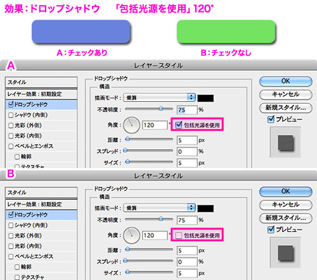The width and height of the screenshot is (317, 280).
Task: Click スプレッド slider handle in dialog A
Action: [x=126, y=150]
